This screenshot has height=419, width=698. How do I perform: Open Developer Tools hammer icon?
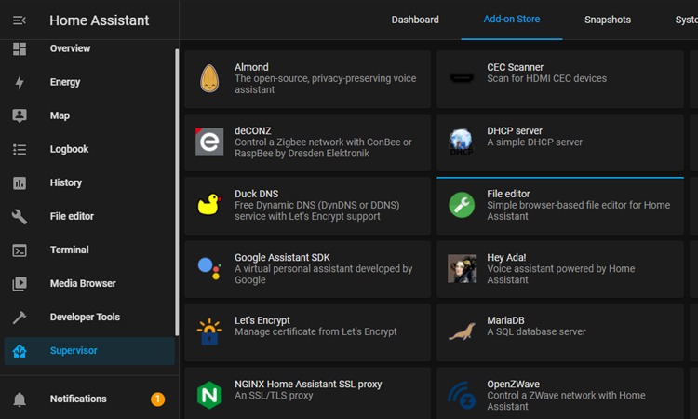click(x=20, y=317)
